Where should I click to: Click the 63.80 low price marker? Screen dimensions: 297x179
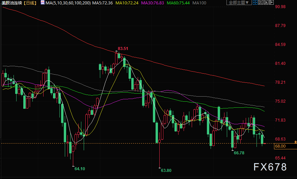166,171
